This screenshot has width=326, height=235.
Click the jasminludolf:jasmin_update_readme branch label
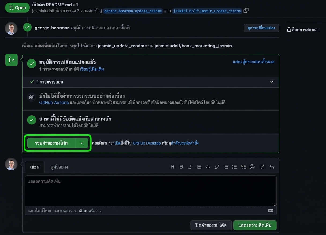207,11
